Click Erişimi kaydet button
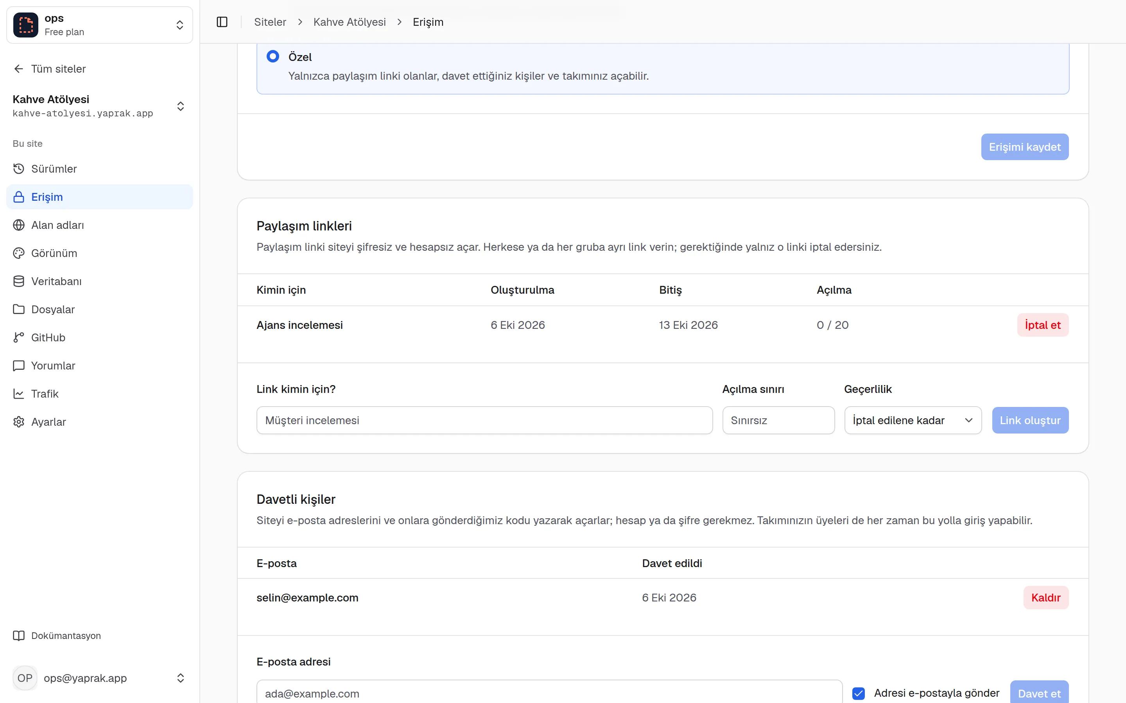 coord(1025,147)
